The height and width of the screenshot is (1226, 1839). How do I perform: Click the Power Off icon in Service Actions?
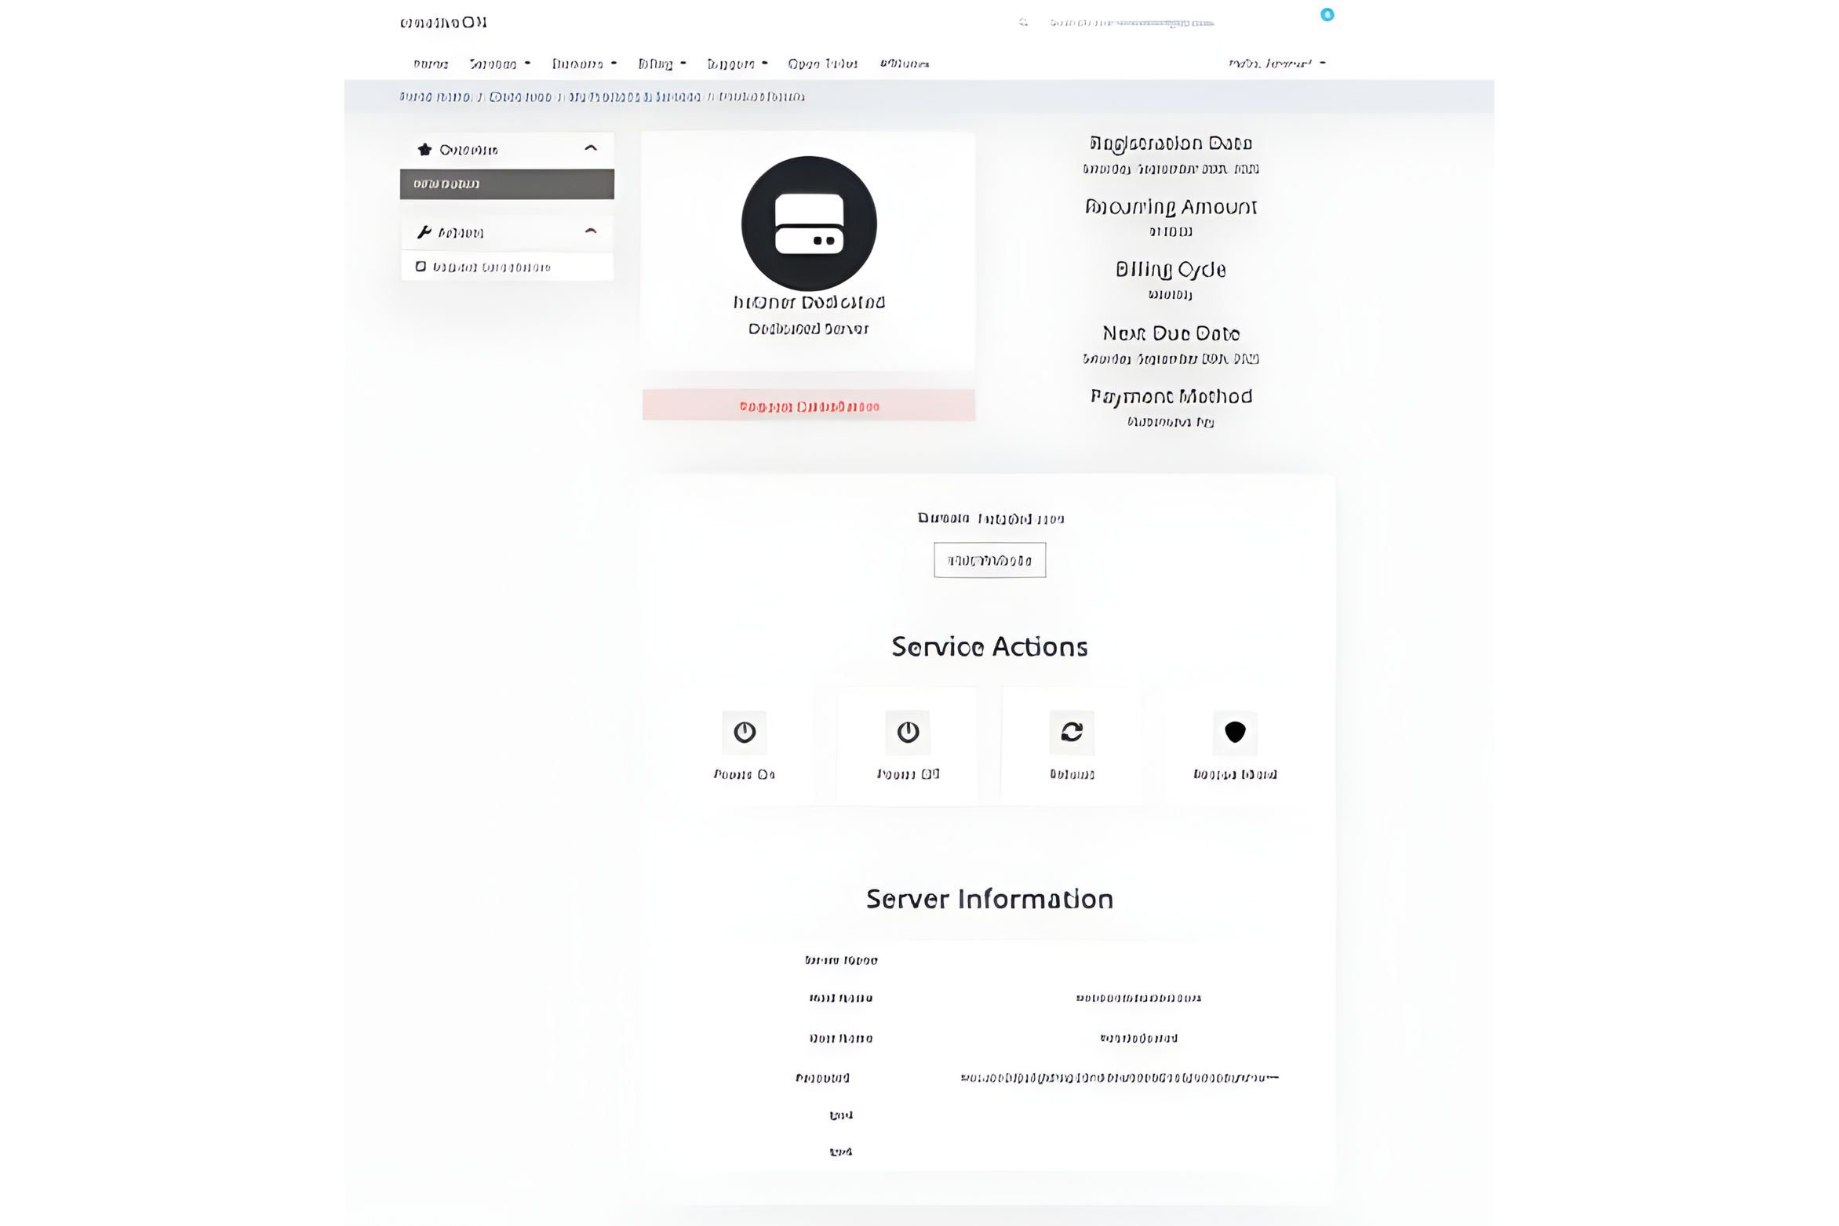(x=908, y=732)
